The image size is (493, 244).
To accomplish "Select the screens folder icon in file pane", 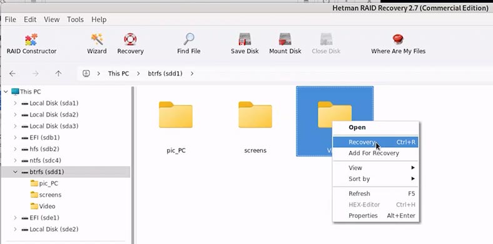I will (x=255, y=115).
